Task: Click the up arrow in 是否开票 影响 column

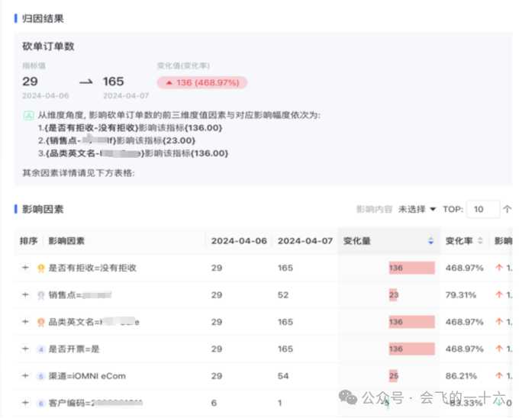Action: click(499, 348)
